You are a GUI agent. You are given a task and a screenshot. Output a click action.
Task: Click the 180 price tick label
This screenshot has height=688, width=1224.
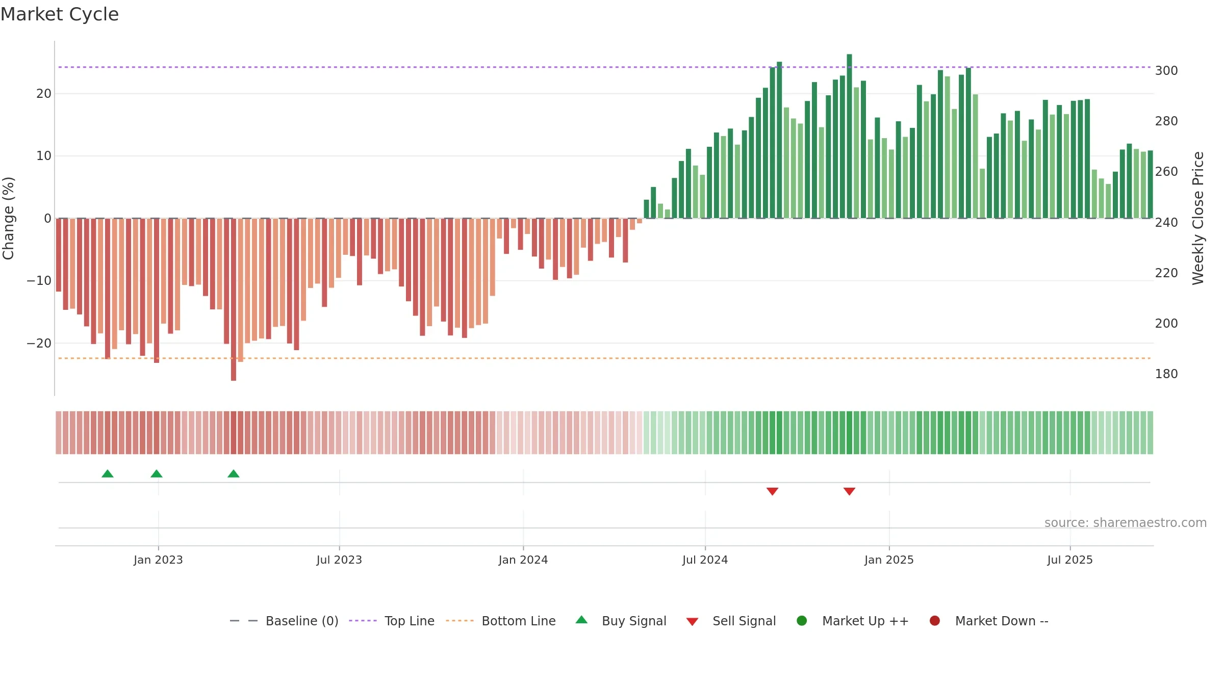1166,374
